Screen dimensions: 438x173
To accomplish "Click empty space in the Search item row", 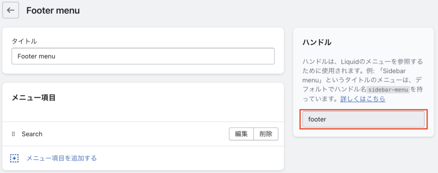I will (134, 134).
